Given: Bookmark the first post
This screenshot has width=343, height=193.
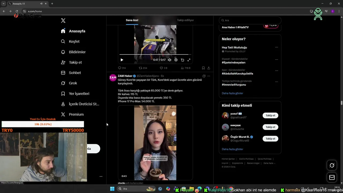Looking at the screenshot, I should click(203, 68).
